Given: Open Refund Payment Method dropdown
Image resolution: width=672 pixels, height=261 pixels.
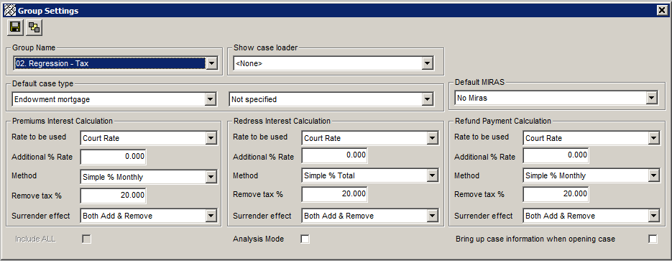Looking at the screenshot, I should [653, 175].
